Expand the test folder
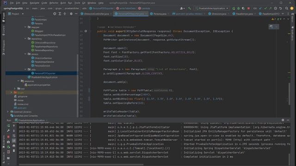Viewport: 296px width, 166px height. click(x=15, y=89)
